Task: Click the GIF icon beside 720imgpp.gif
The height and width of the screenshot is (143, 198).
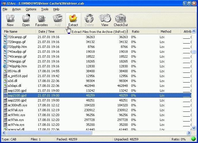Action: (x=5, y=42)
